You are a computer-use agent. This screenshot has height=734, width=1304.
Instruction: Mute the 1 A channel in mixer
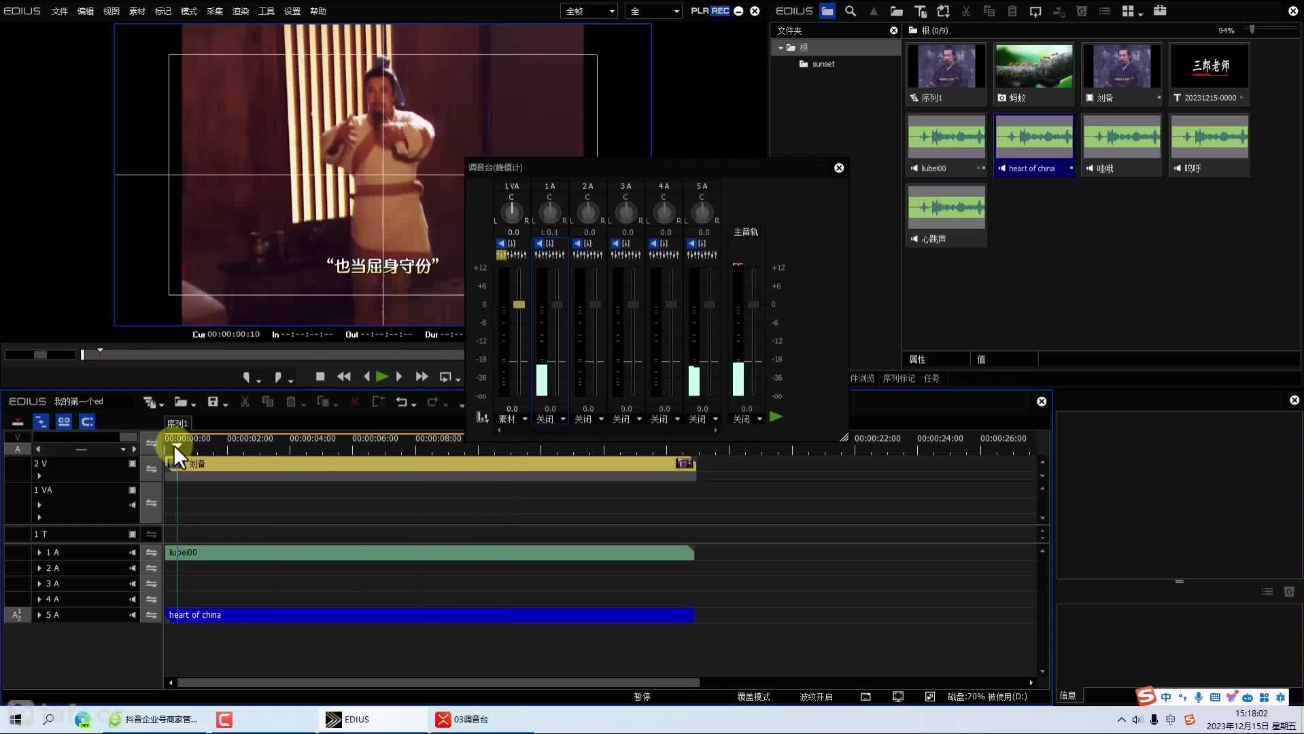click(x=539, y=243)
